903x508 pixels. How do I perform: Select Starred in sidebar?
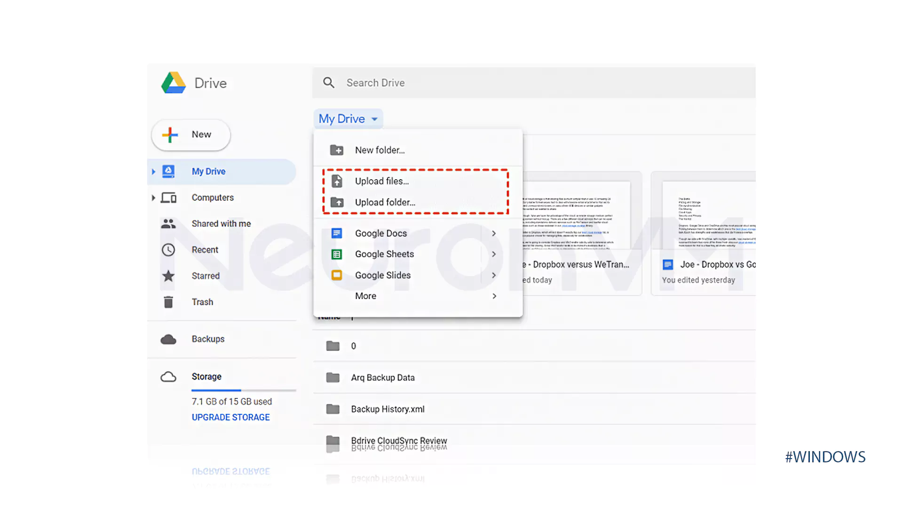(205, 275)
